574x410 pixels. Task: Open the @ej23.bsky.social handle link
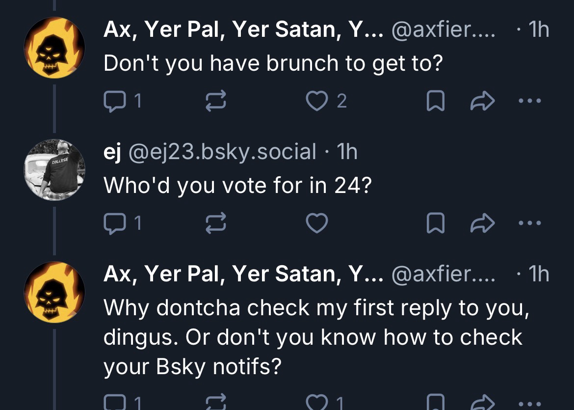(222, 152)
